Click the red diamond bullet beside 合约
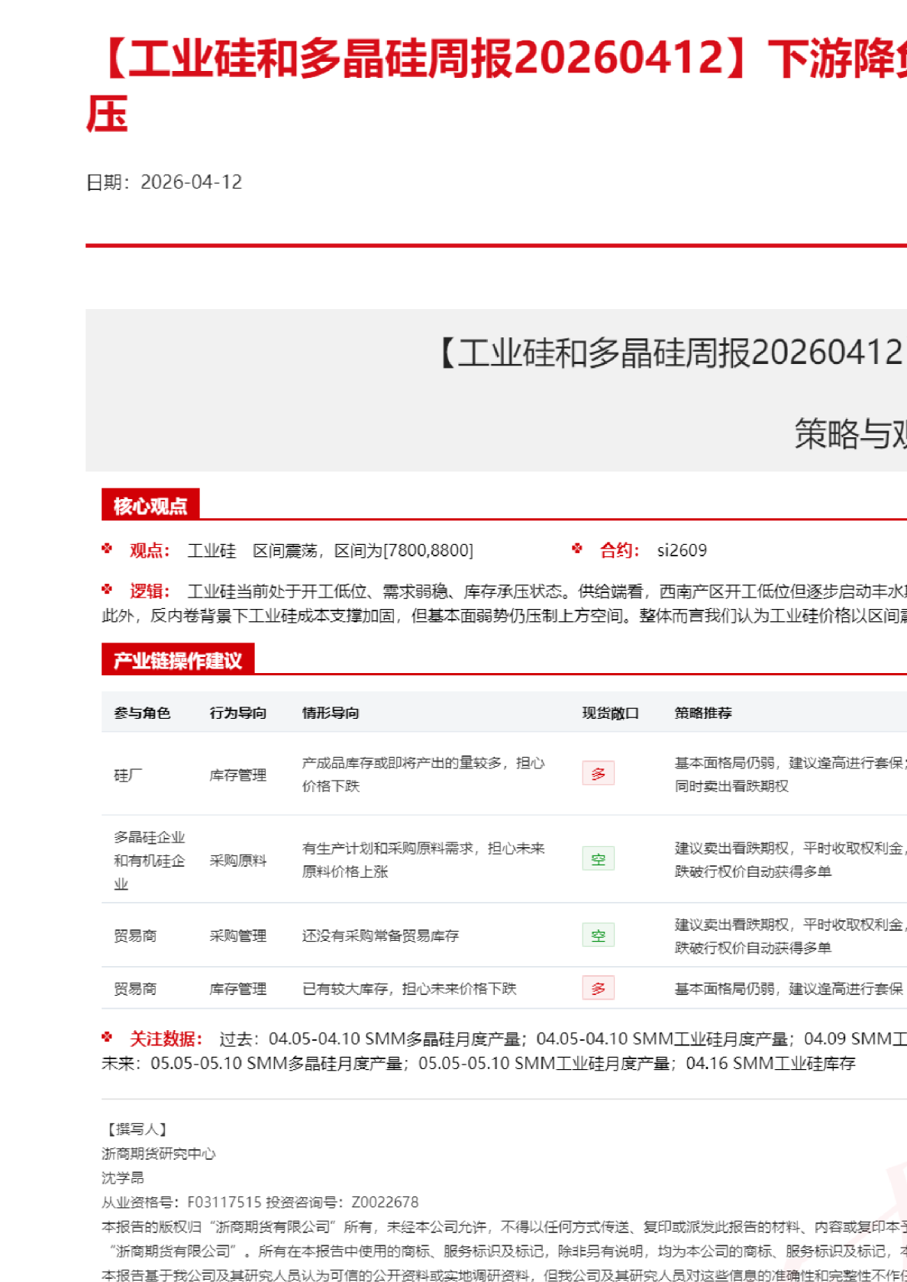 (x=577, y=549)
